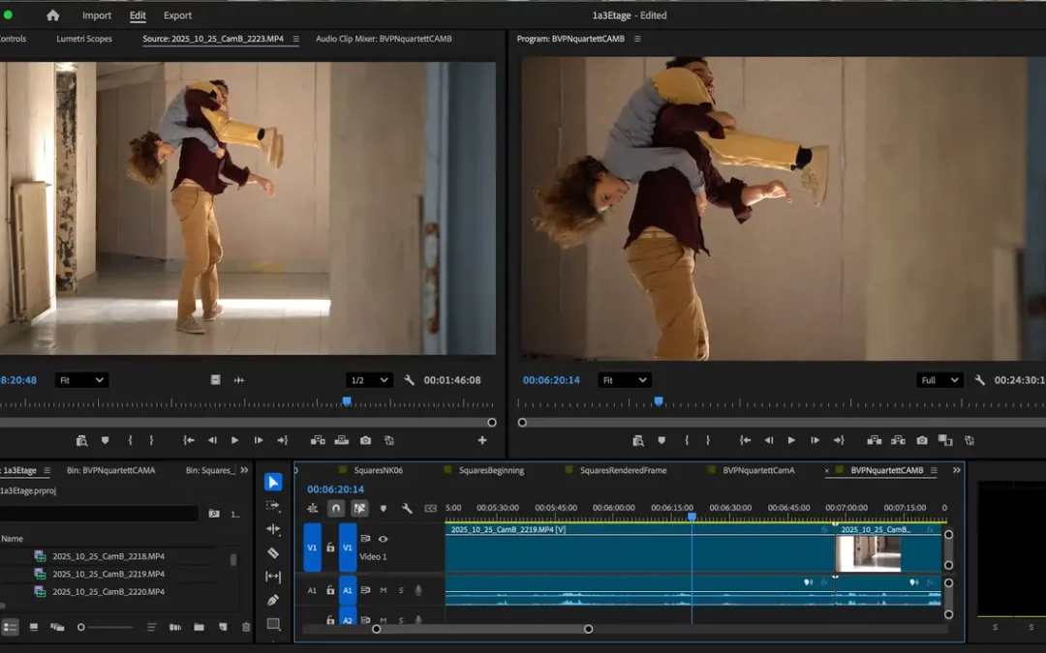Pick the Track Select Forward tool
This screenshot has height=653, width=1046.
coord(273,506)
